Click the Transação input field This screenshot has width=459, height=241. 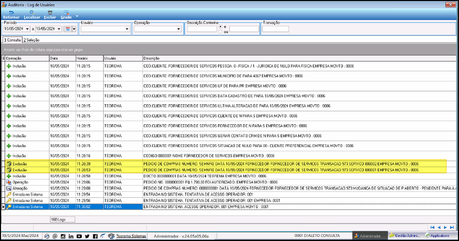276,29
